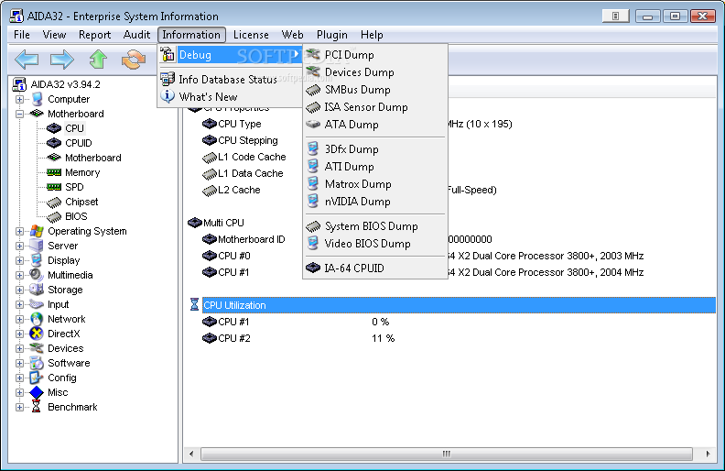The height and width of the screenshot is (471, 725).
Task: Open the File menu
Action: pyautogui.click(x=22, y=35)
